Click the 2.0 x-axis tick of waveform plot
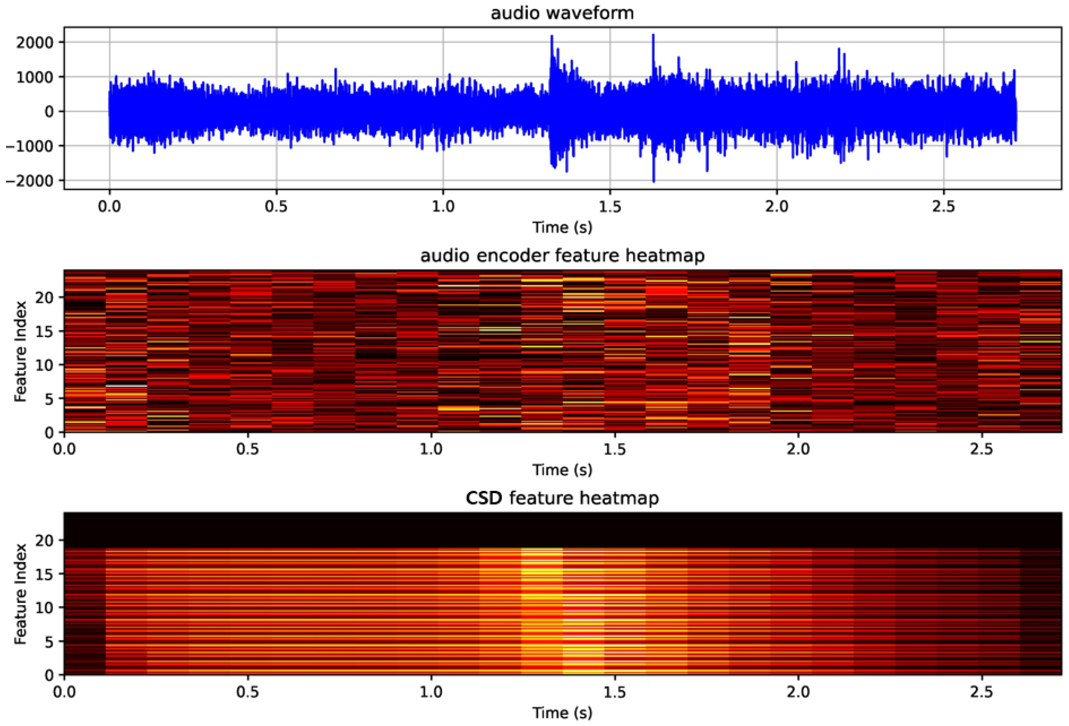 777,206
